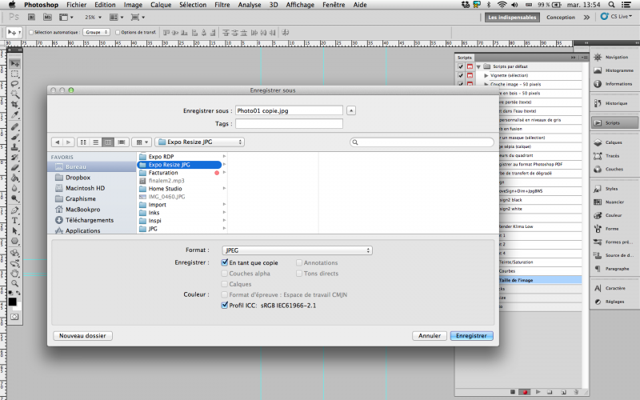Click the Annuler button
Image resolution: width=640 pixels, height=400 pixels.
(430, 335)
